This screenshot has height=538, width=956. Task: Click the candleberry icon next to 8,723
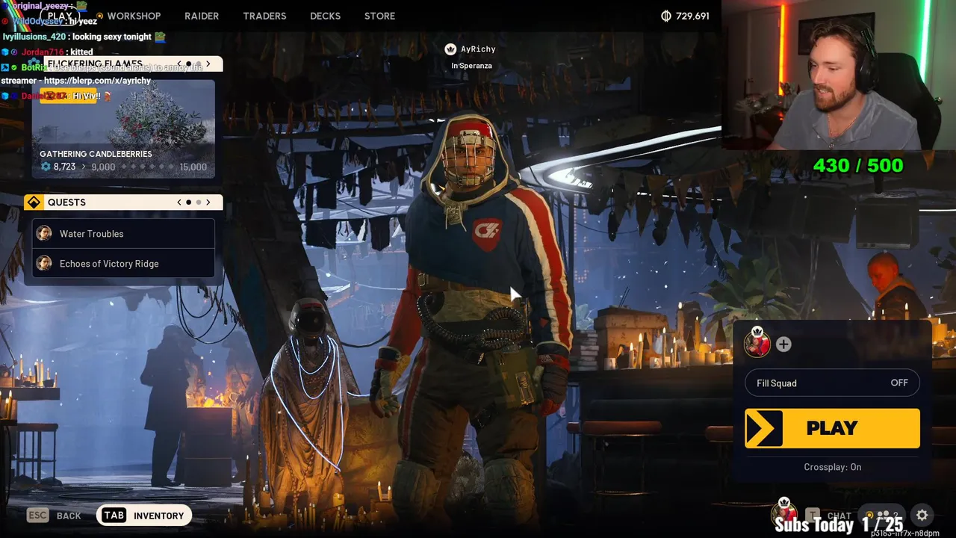click(46, 167)
